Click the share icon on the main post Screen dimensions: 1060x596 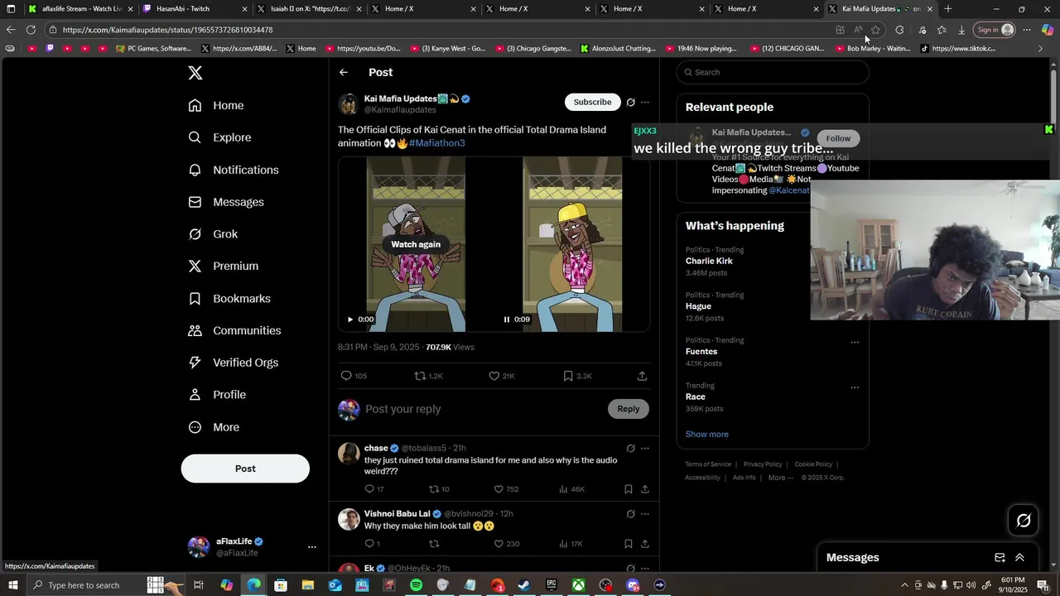(642, 376)
